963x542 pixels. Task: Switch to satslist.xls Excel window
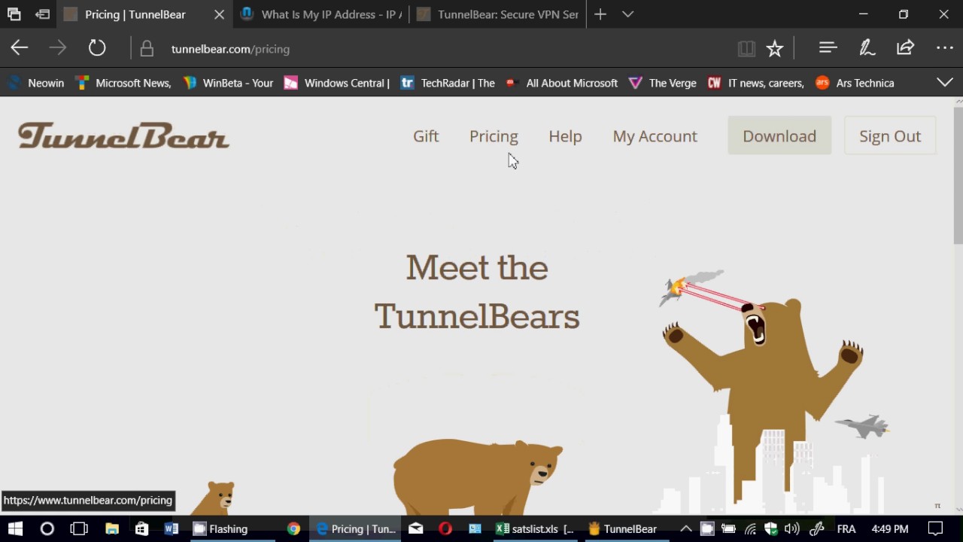535,528
